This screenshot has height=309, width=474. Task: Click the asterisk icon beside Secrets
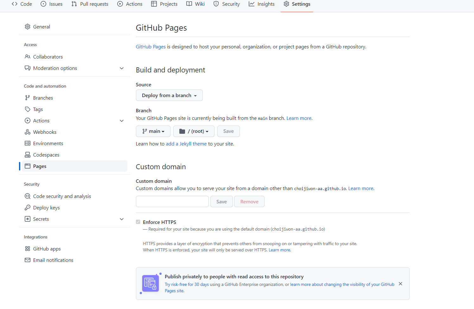pyautogui.click(x=28, y=219)
